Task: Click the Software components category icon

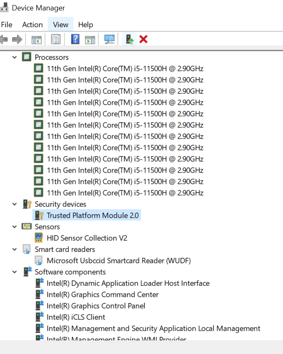Action: (x=28, y=272)
